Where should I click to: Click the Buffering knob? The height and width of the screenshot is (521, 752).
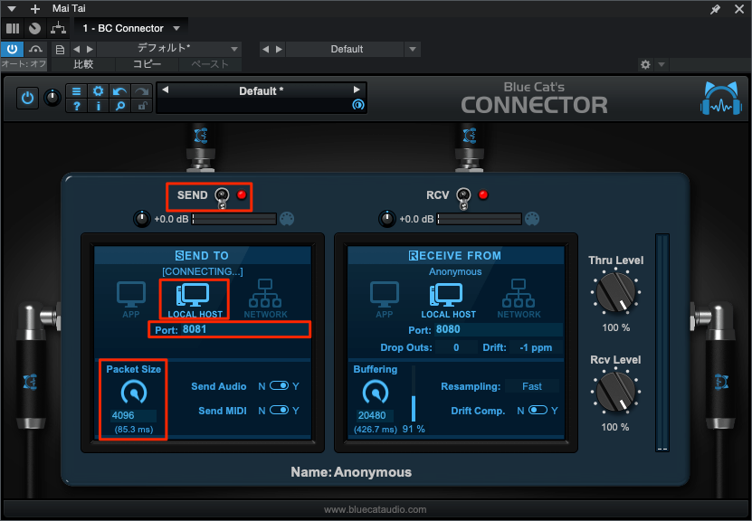tap(376, 392)
